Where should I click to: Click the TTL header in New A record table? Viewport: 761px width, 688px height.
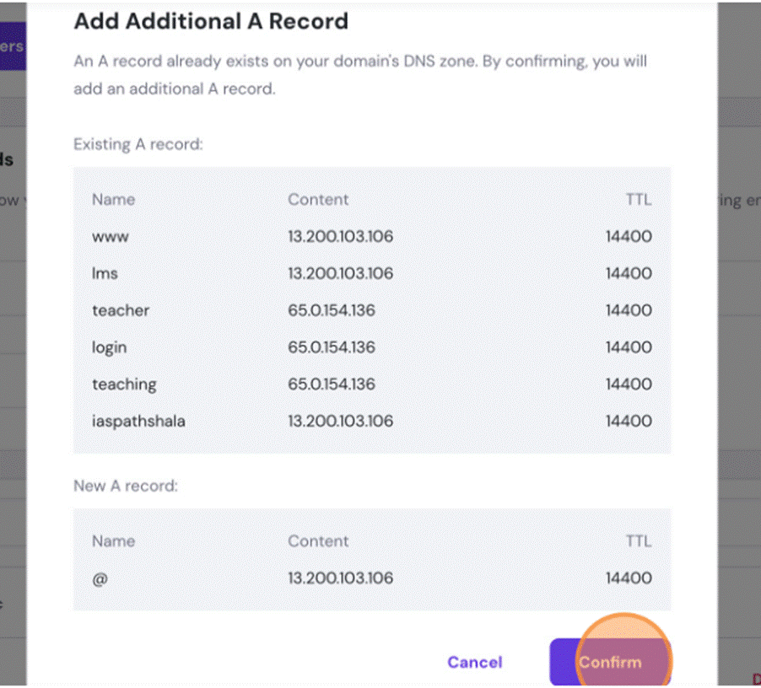(x=639, y=541)
